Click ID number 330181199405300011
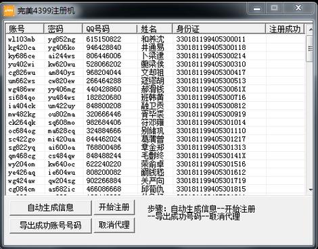318x249 pixels. coord(211,39)
